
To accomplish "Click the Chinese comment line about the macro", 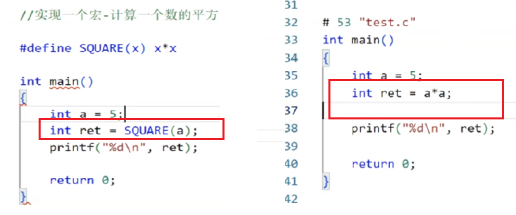I will tap(120, 15).
